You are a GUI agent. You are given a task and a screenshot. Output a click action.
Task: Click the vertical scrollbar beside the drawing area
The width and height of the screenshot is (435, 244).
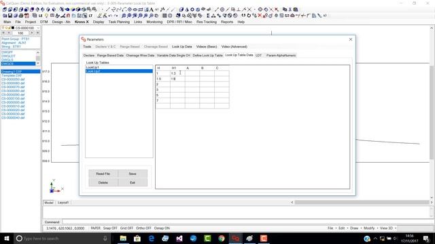pos(432,113)
